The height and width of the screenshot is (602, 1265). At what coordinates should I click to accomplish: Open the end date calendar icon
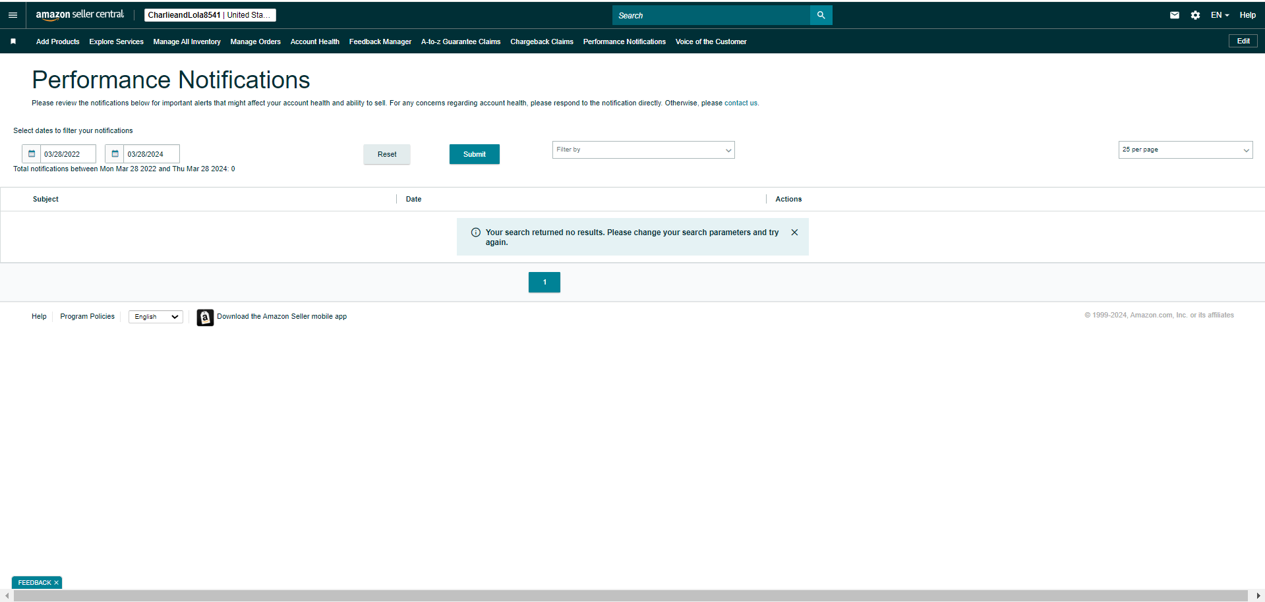pyautogui.click(x=115, y=154)
